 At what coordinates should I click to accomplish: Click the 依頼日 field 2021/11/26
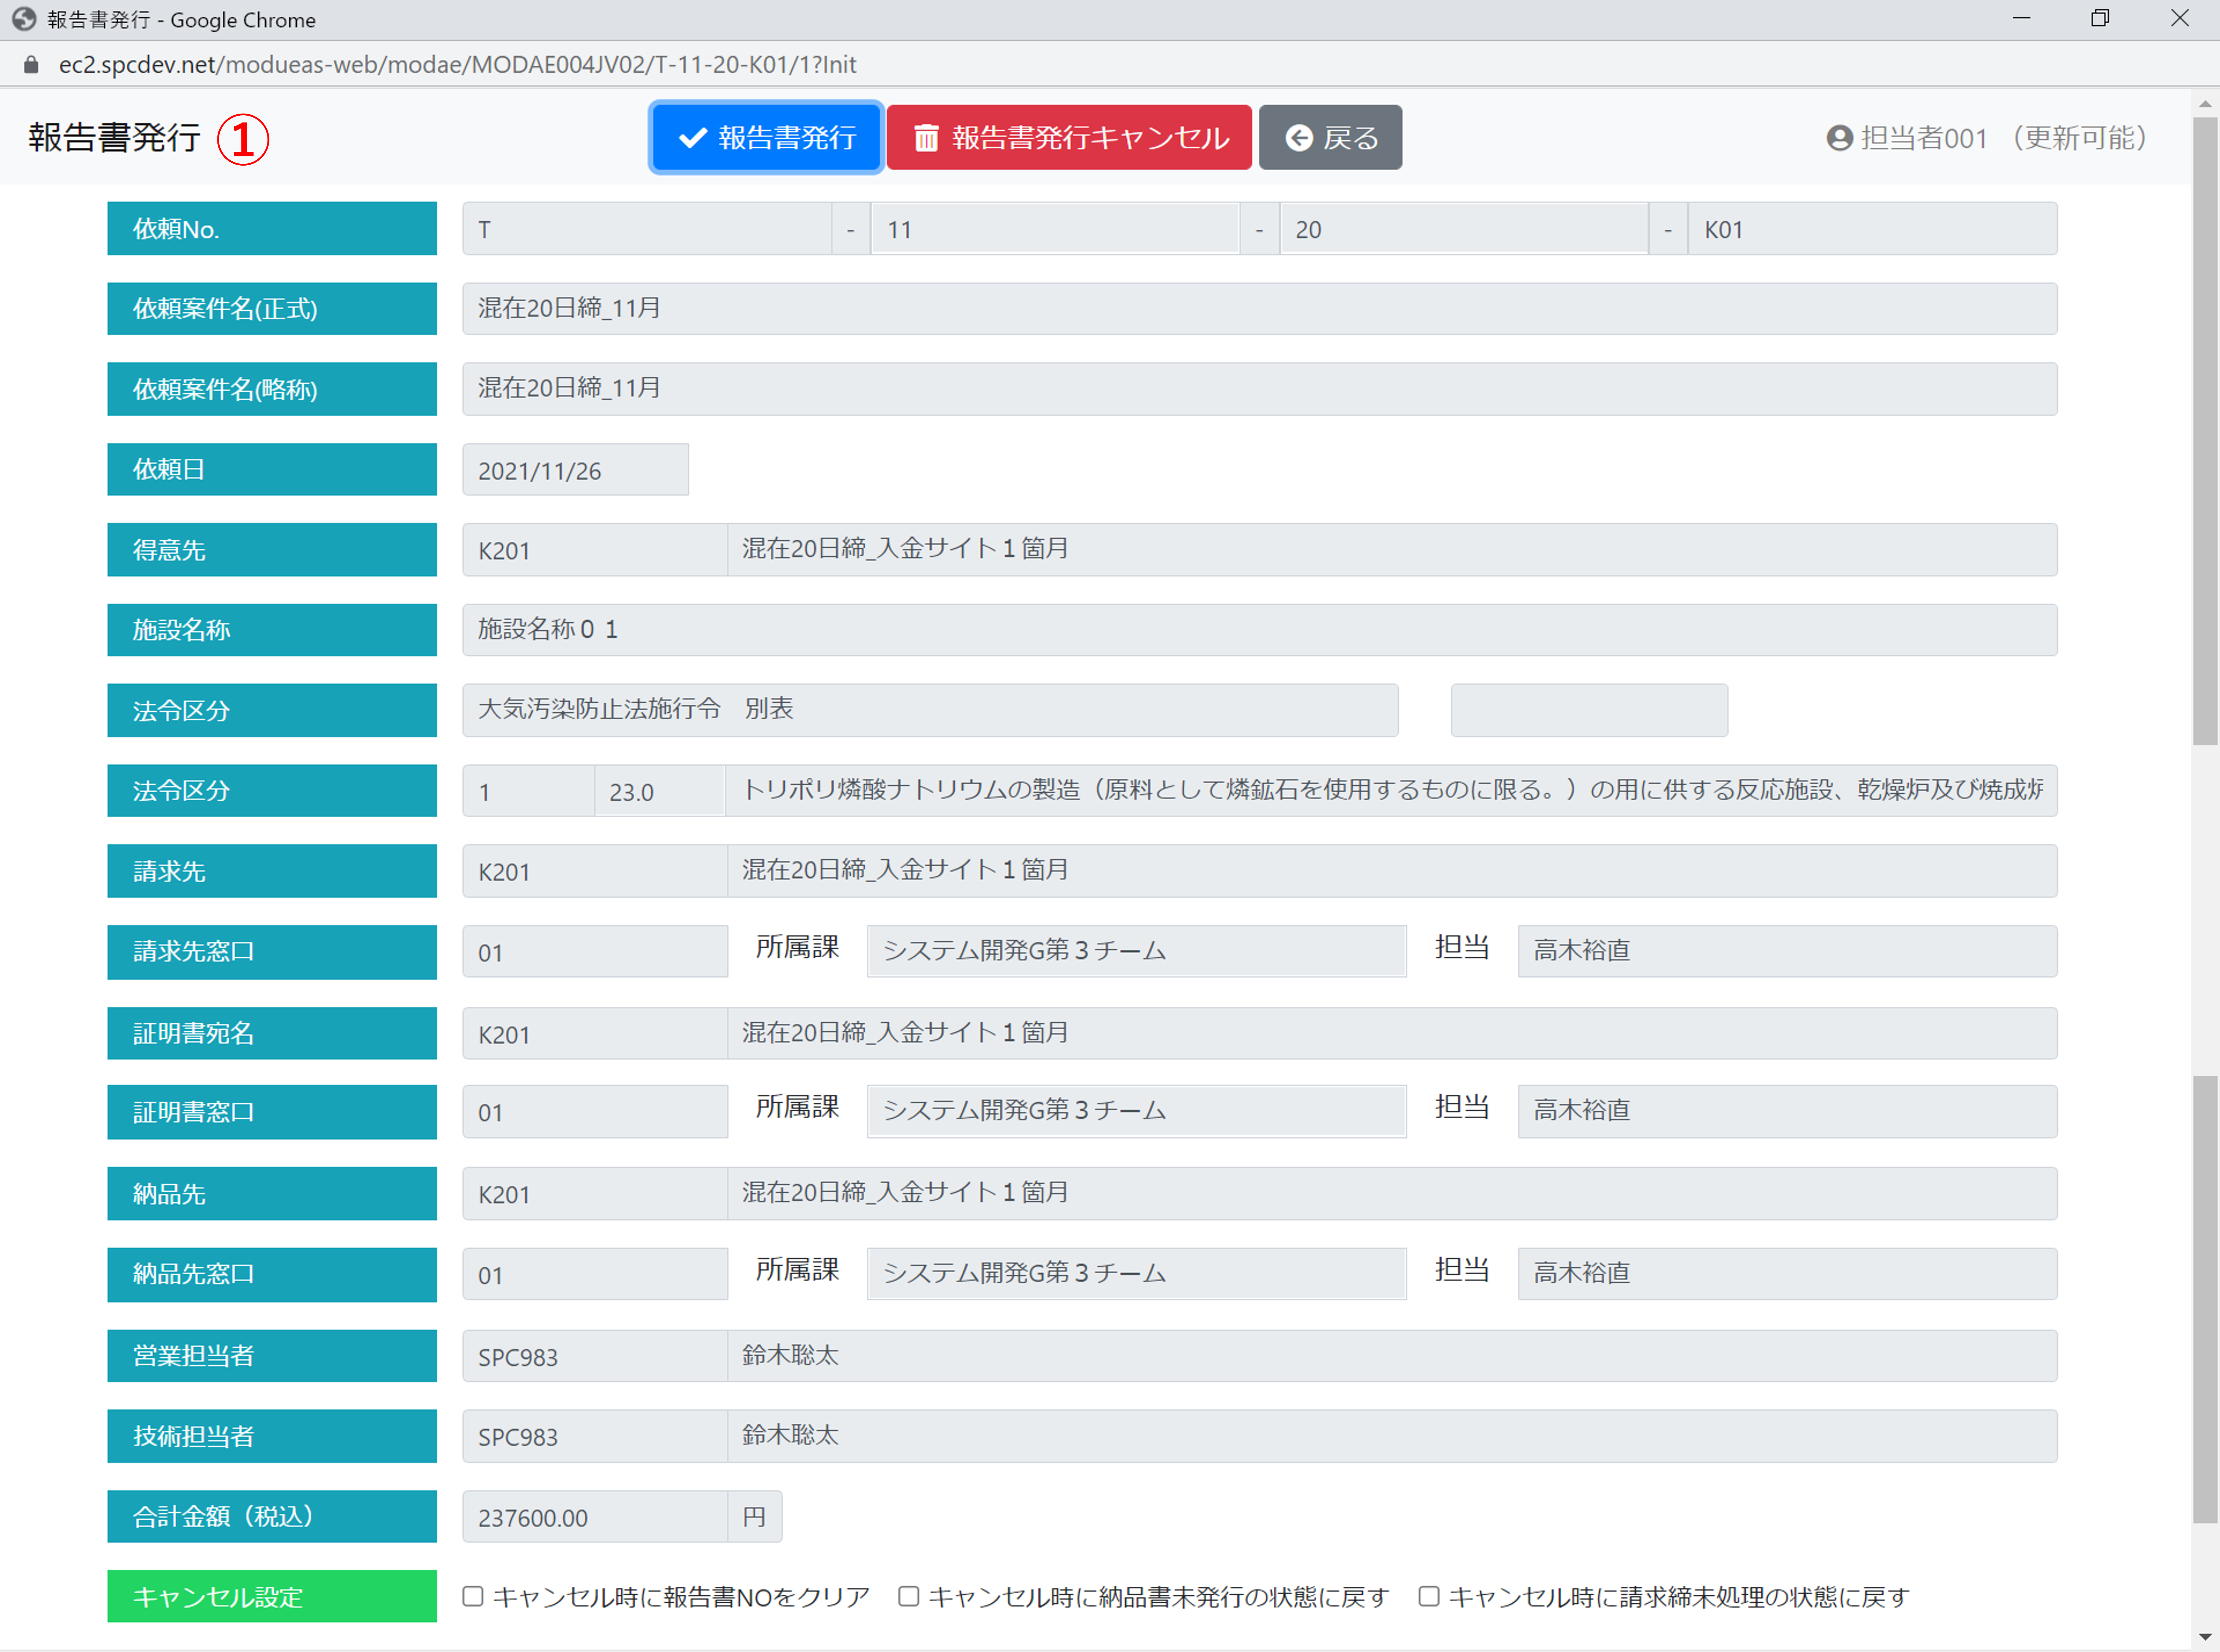coord(575,470)
